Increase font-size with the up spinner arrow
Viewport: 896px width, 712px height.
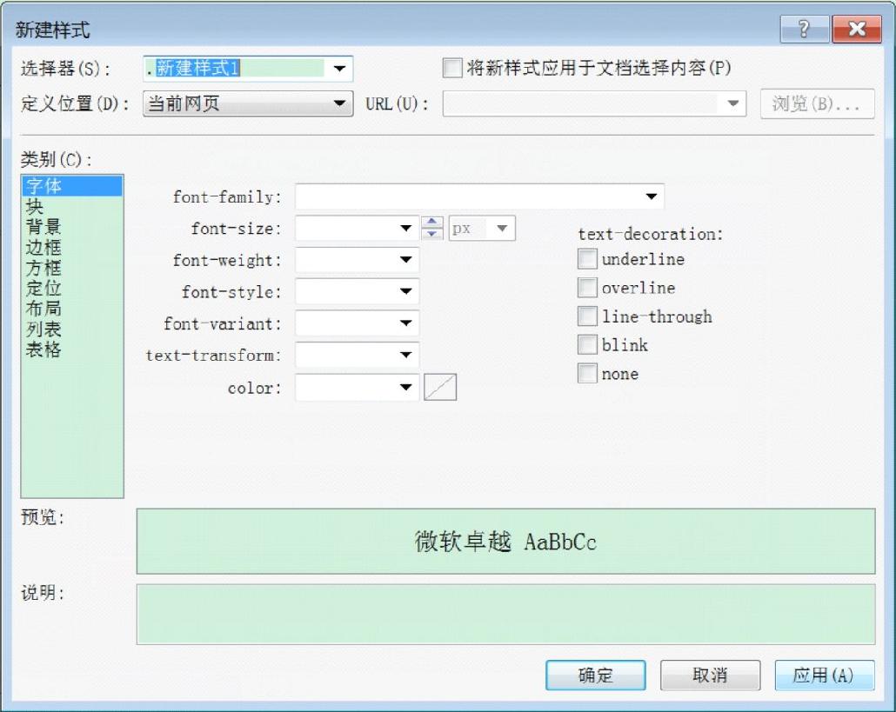coord(432,222)
